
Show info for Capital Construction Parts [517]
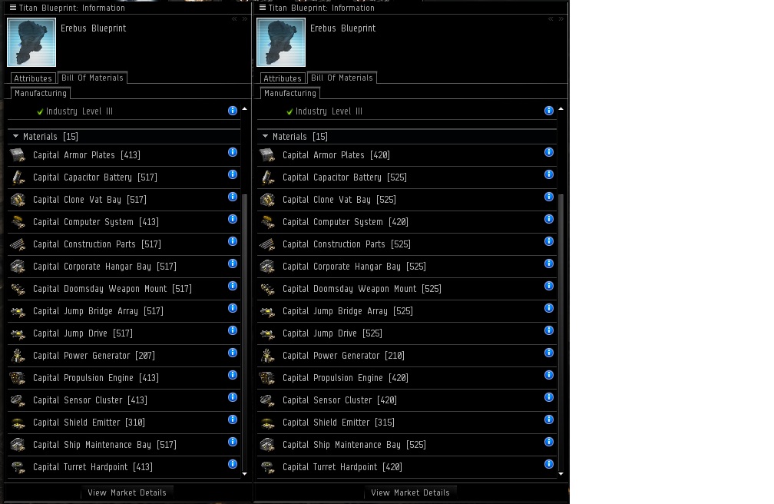pos(233,241)
